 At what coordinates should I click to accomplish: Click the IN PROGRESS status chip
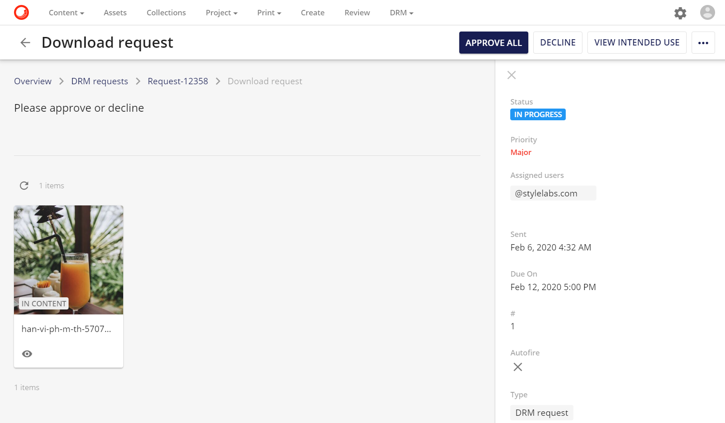[x=537, y=114]
